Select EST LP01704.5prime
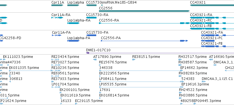 pos(65,84)
